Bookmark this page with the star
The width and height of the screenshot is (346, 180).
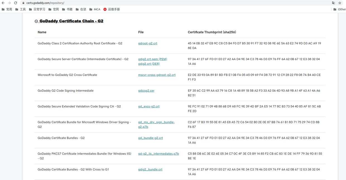[x=340, y=3]
